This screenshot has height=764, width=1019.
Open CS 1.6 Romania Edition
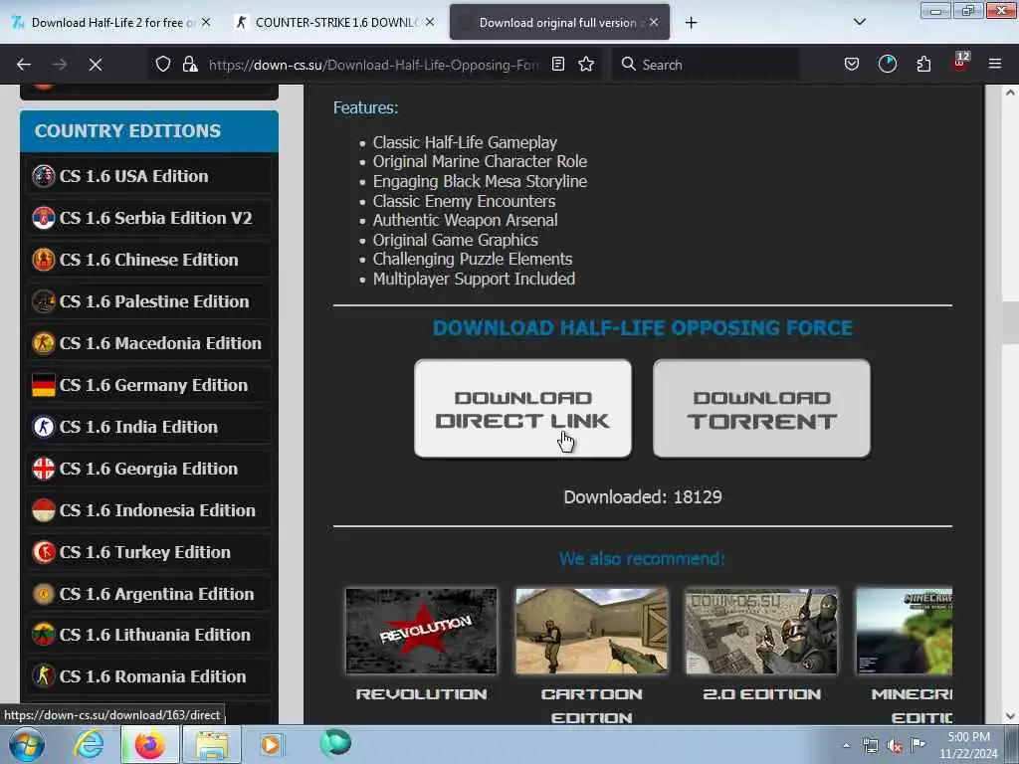tap(149, 676)
